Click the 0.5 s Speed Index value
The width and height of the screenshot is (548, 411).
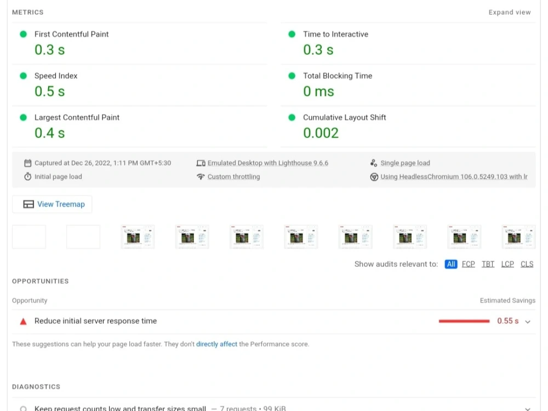[x=50, y=92]
